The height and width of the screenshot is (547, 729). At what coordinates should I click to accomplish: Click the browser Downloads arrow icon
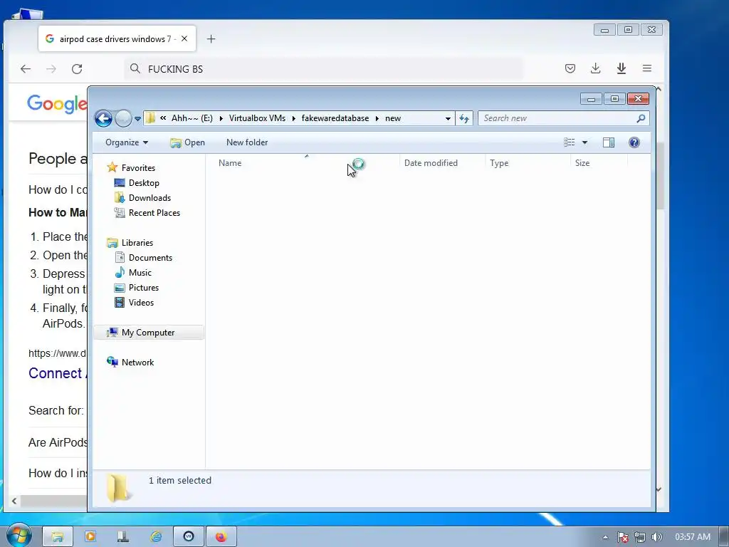click(x=596, y=68)
